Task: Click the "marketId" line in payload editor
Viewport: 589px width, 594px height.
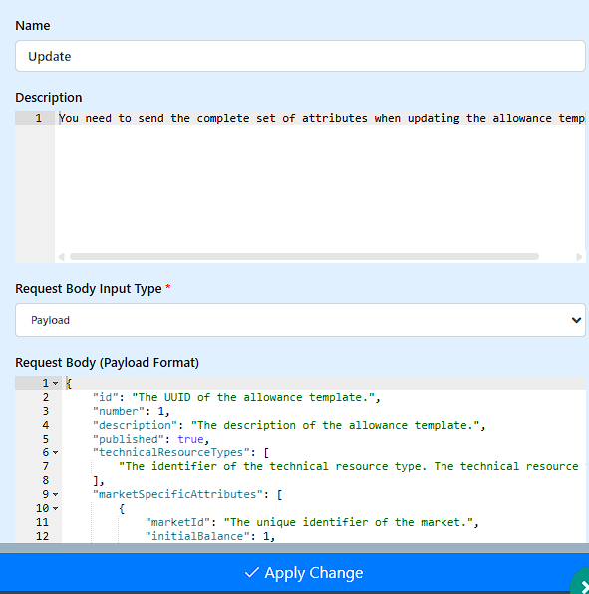Action: point(312,523)
